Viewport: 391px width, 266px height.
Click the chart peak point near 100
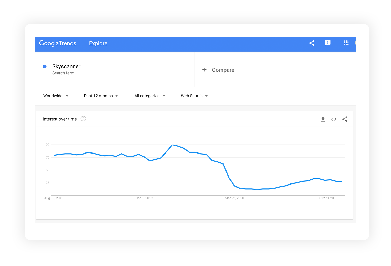[x=172, y=145]
